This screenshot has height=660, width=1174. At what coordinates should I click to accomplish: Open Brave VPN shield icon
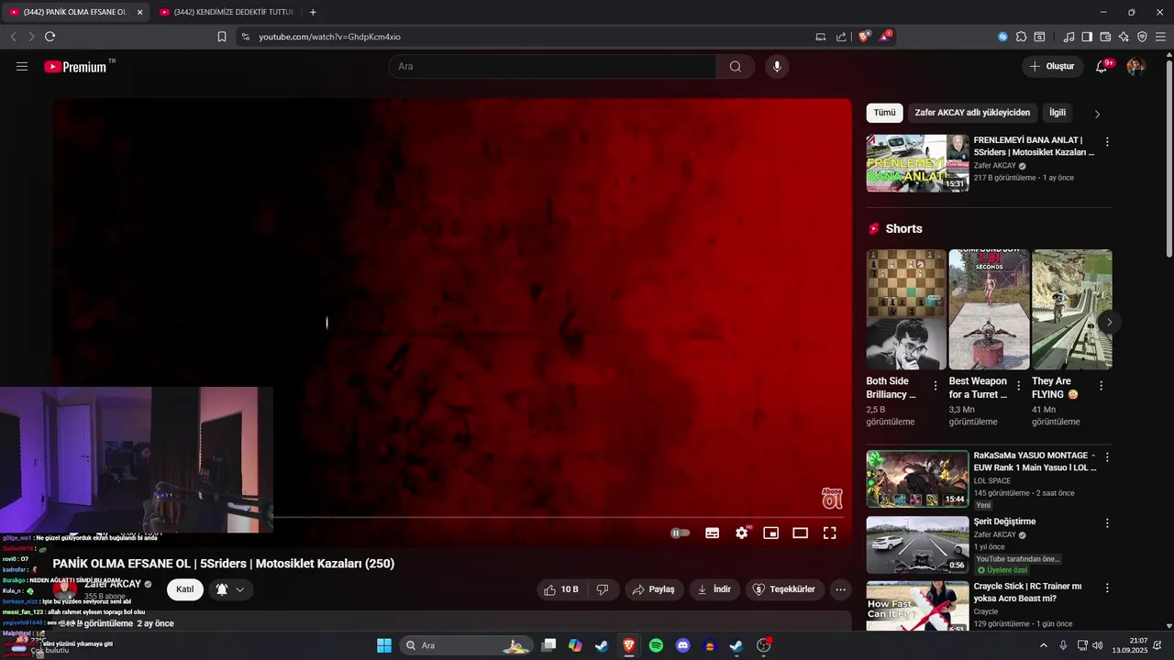click(1142, 37)
